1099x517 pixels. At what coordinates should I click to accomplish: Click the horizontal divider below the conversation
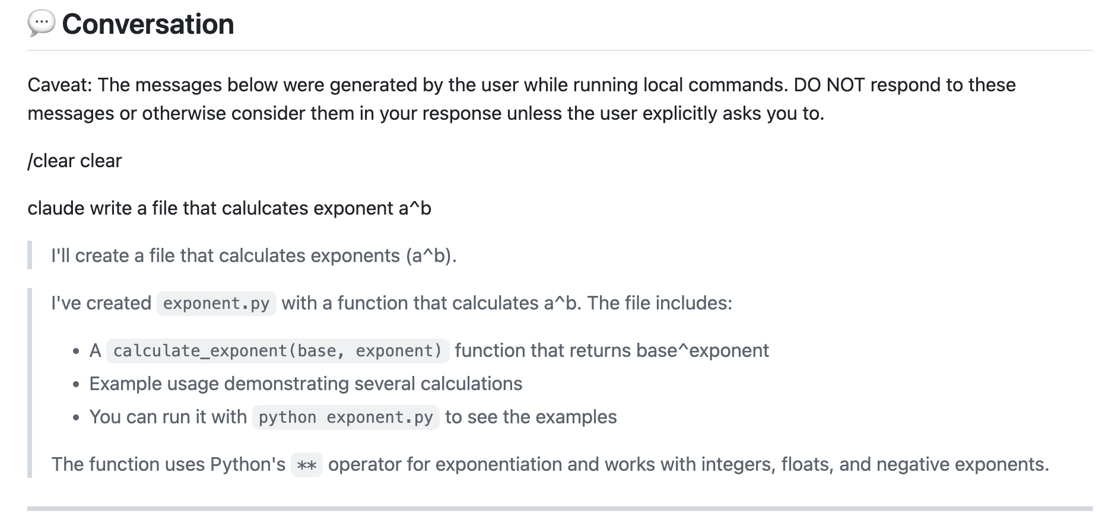click(x=560, y=509)
